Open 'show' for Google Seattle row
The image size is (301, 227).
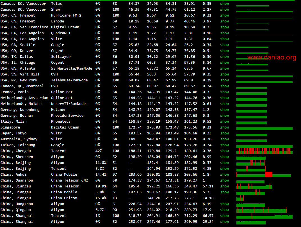pyautogui.click(x=224, y=45)
